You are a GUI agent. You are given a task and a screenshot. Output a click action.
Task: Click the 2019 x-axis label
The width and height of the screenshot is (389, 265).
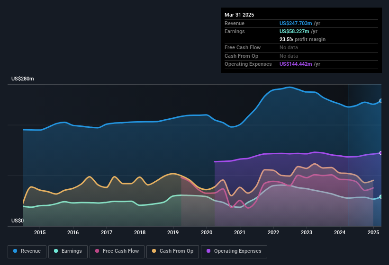pyautogui.click(x=173, y=232)
